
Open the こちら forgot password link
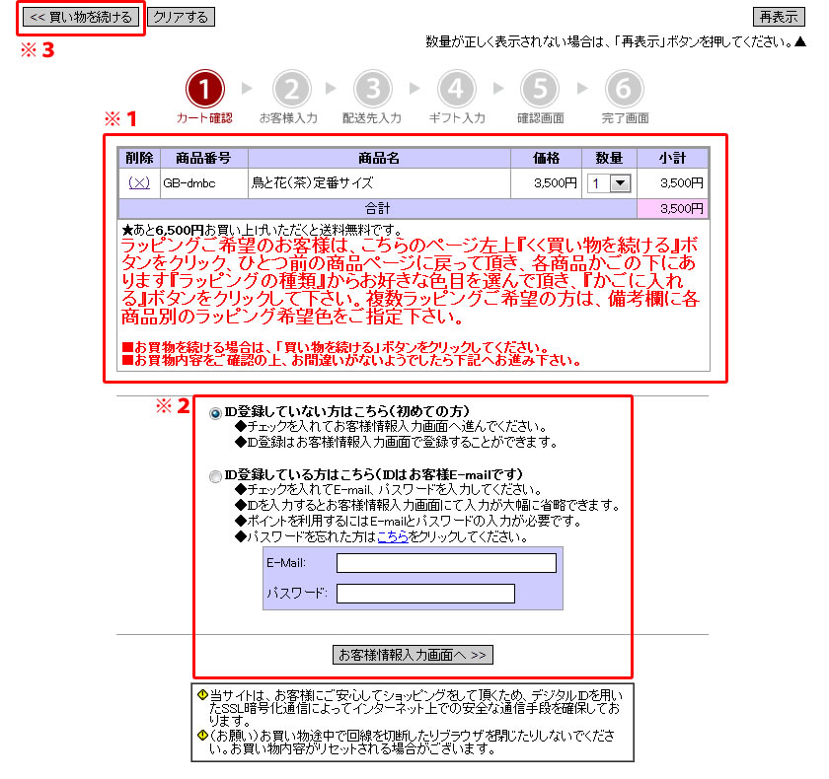click(x=392, y=537)
